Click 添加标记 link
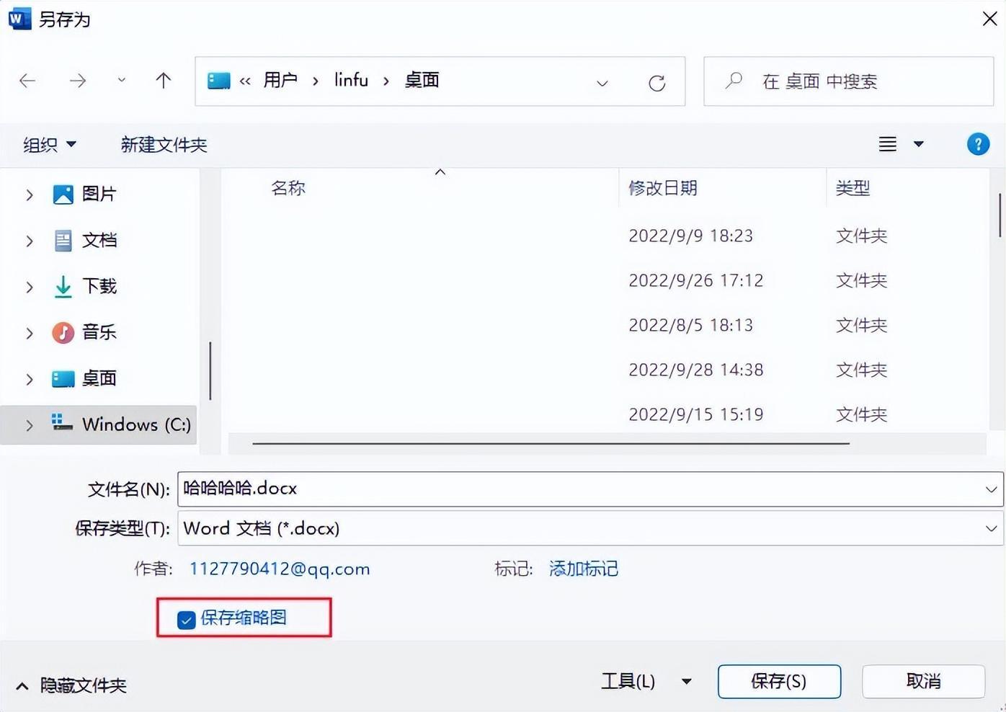 pos(583,569)
